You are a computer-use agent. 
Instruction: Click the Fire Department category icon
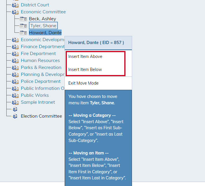pos(15,54)
